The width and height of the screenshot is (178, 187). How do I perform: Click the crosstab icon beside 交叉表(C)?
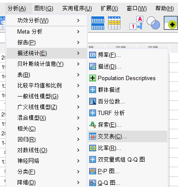click(93, 136)
